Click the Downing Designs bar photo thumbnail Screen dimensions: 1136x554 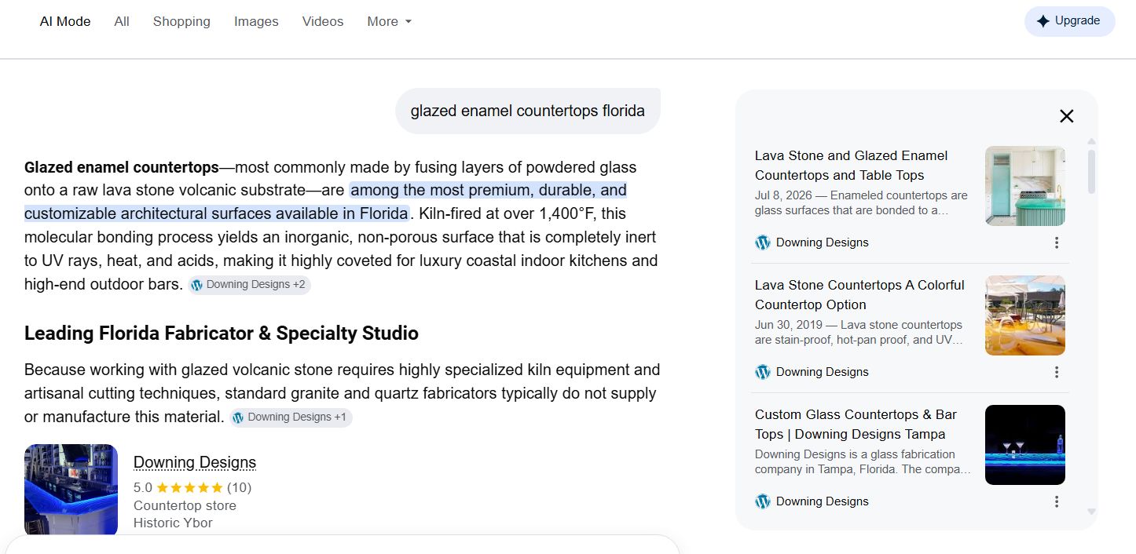(x=71, y=490)
